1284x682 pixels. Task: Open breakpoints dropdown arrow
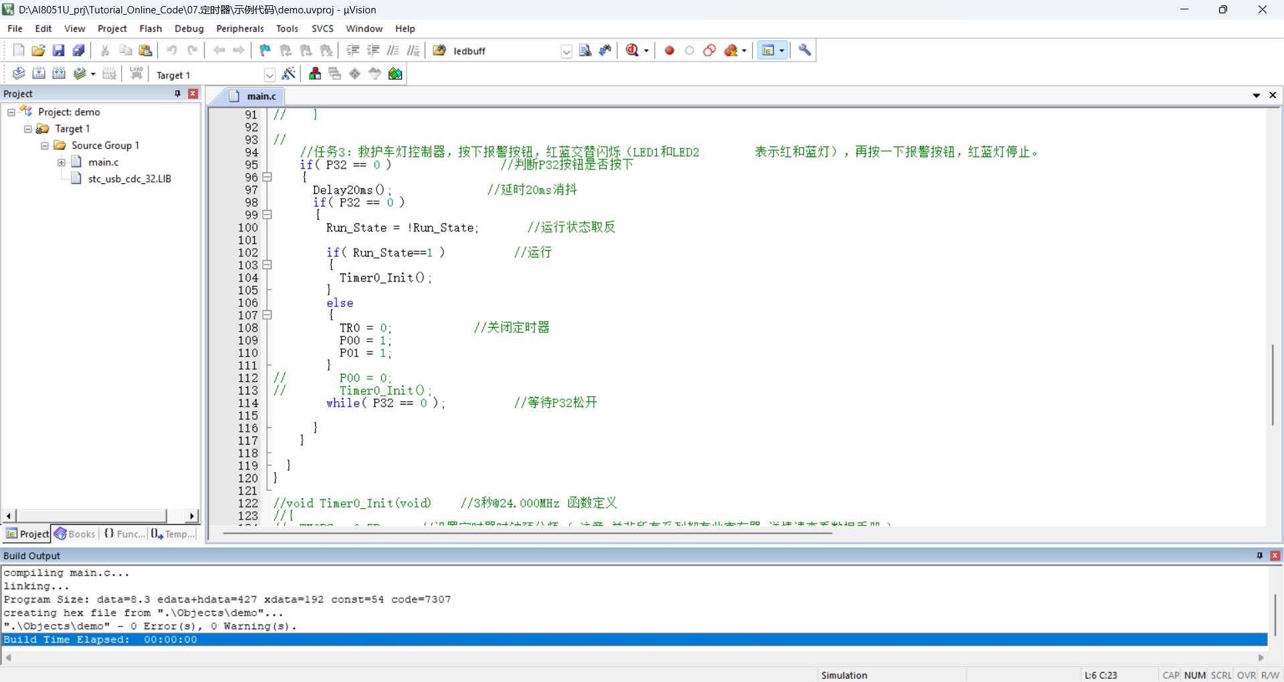744,51
